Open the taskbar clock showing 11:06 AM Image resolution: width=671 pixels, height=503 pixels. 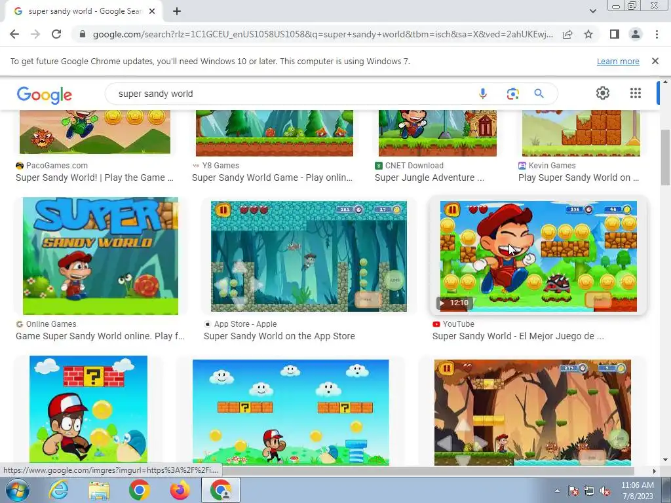637,491
